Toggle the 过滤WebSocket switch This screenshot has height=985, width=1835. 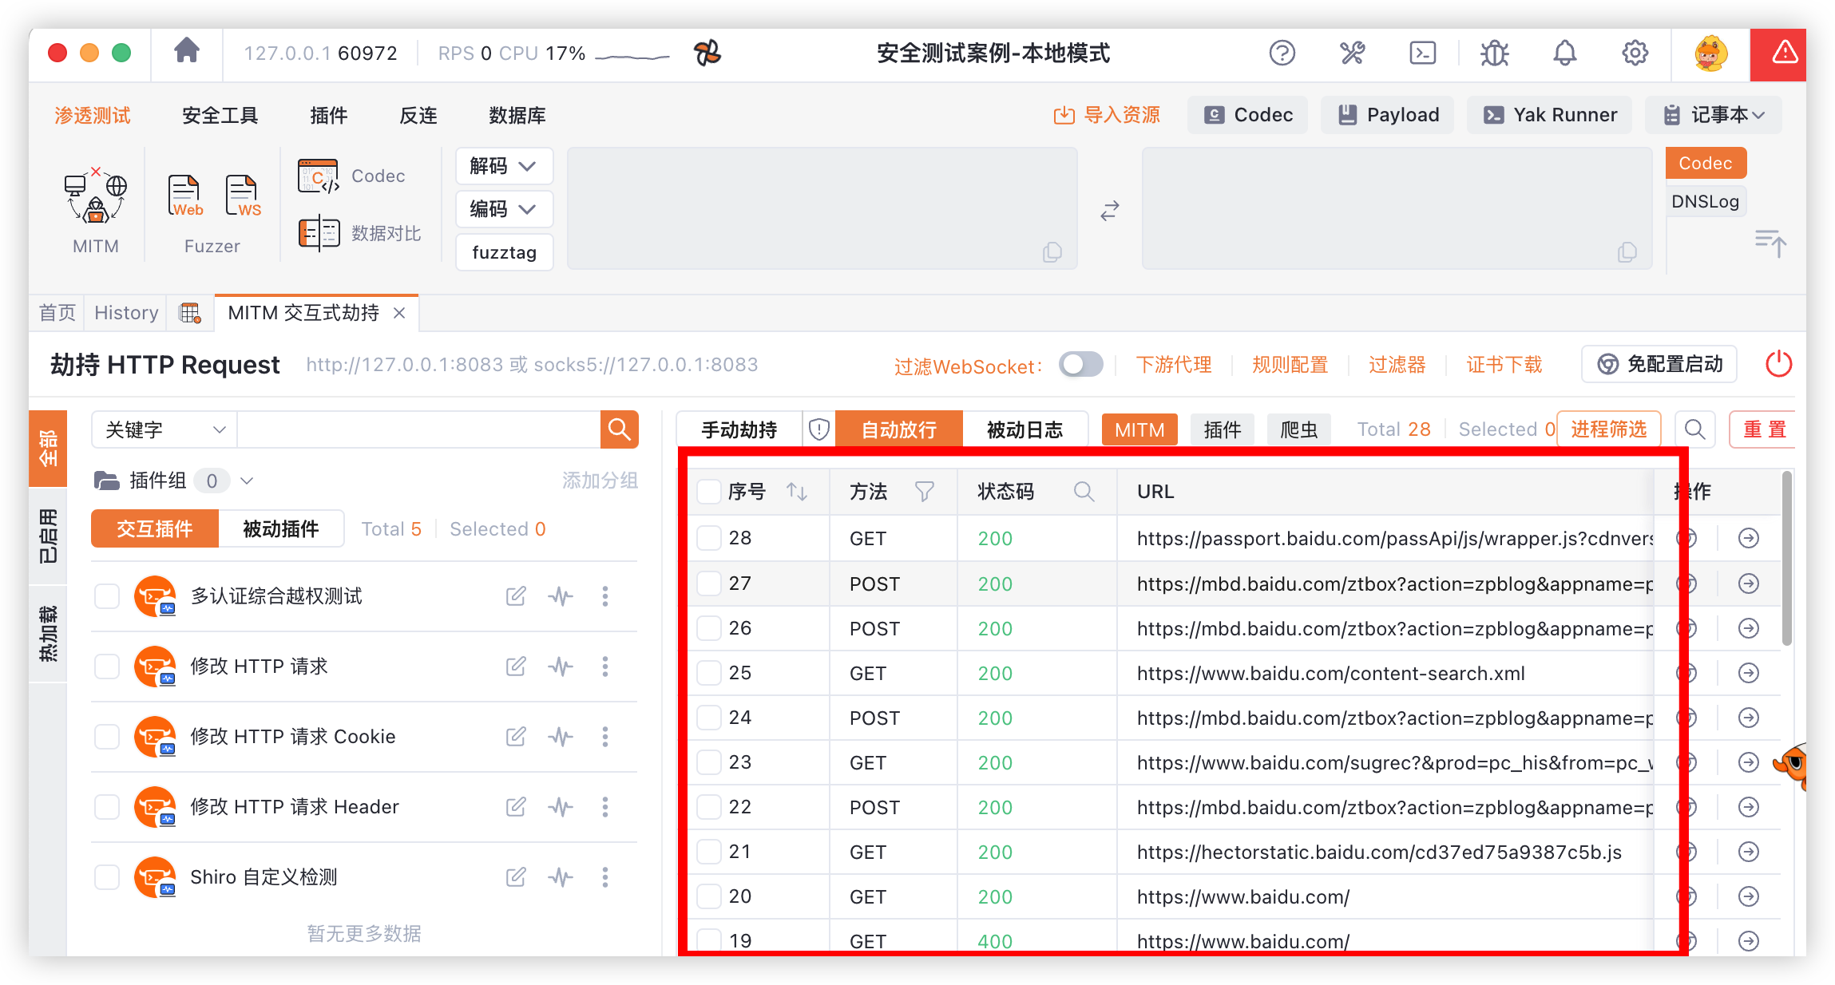click(x=1080, y=365)
